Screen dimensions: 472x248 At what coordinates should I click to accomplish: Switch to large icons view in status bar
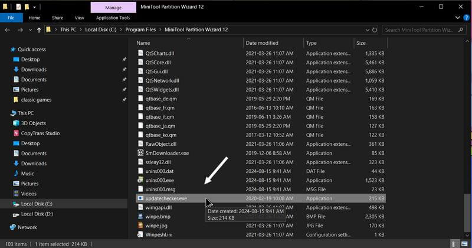[x=464, y=244]
